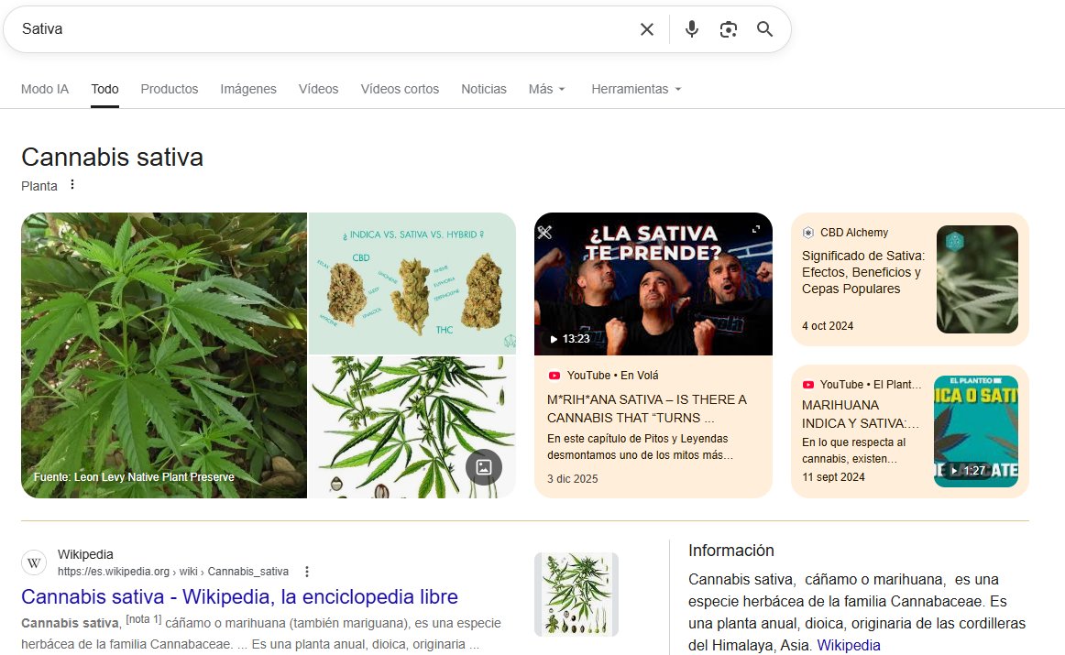Viewport: 1065px width, 655px height.
Task: Play the 1:27 El Planteo video
Action: pyautogui.click(x=969, y=470)
